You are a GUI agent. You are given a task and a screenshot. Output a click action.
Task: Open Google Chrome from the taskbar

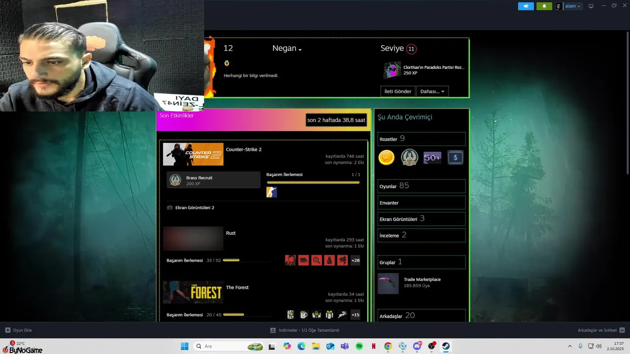coord(388,346)
